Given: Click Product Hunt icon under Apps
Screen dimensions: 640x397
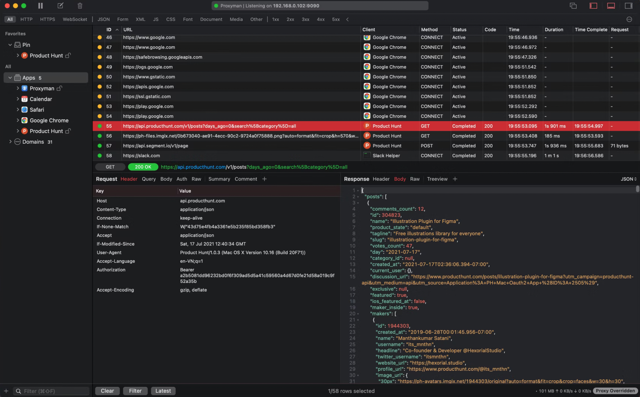Looking at the screenshot, I should point(24,131).
